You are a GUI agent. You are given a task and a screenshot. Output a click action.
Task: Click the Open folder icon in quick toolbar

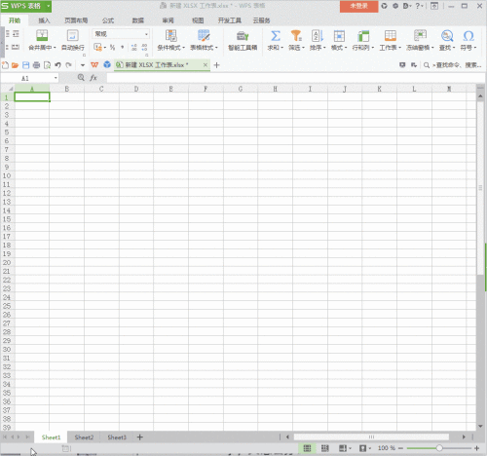click(x=15, y=65)
